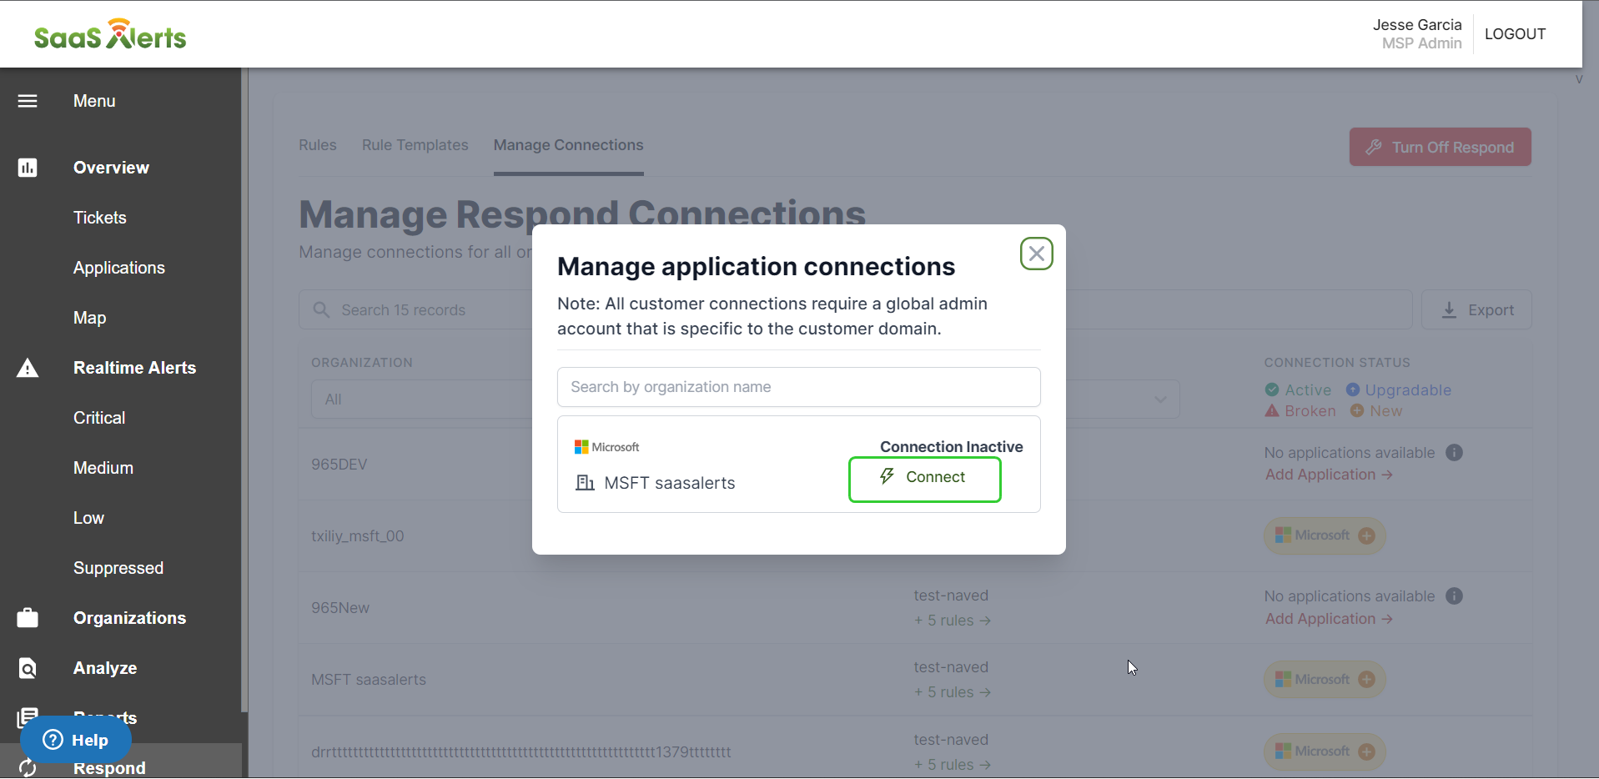
Task: Click the ORGANIZATION column header
Action: click(362, 363)
